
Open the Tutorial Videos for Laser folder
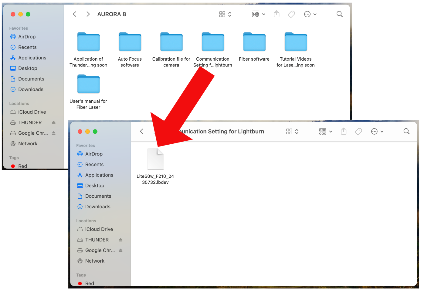point(296,42)
